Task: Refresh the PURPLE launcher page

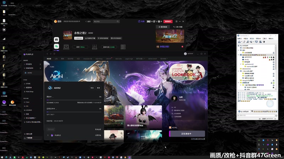Action: [54, 54]
